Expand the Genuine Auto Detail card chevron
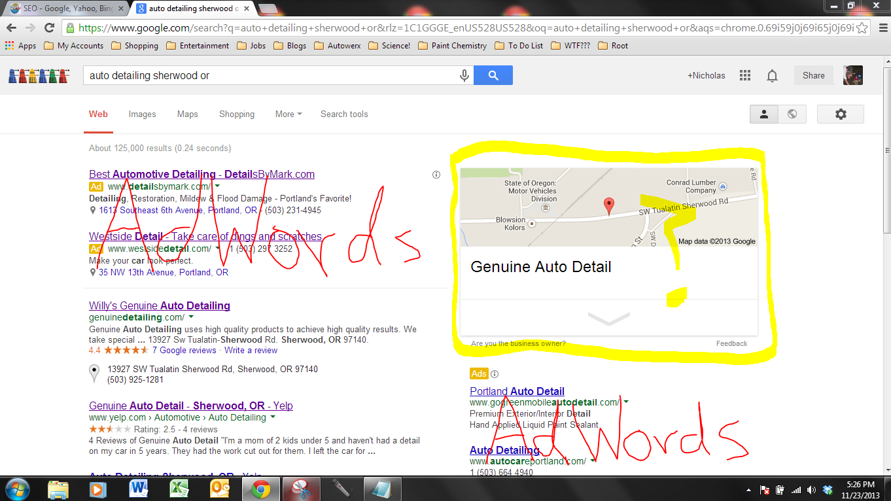 click(609, 318)
